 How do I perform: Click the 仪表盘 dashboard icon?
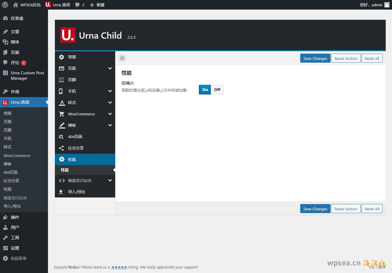[5, 18]
